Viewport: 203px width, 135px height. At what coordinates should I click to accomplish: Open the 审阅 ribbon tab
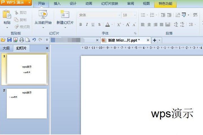(130, 3)
